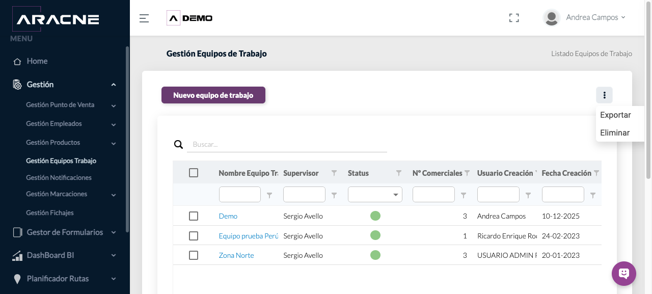Click the Gestor de Formularios icon
Viewport: 652px width, 294px height.
[x=17, y=232]
